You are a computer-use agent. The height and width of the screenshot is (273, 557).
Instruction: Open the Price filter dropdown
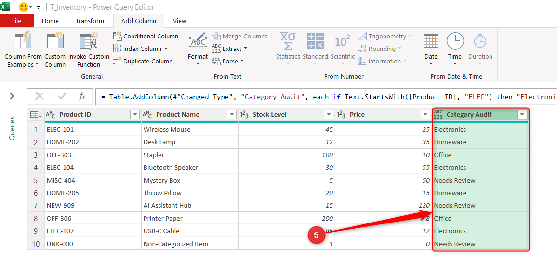click(425, 114)
